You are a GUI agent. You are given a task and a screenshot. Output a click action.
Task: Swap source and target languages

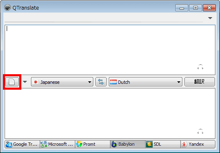pyautogui.click(x=101, y=82)
